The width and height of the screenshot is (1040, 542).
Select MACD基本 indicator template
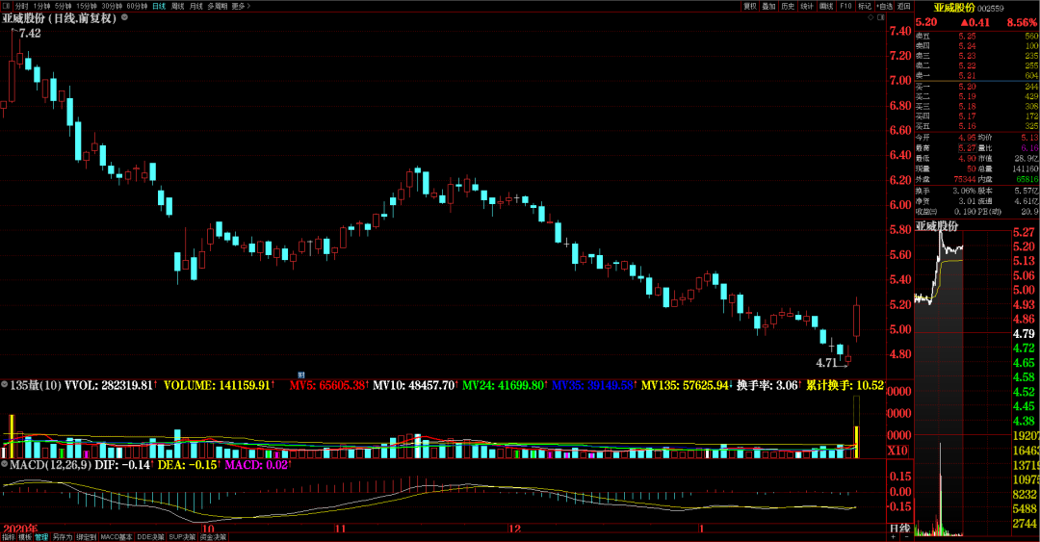click(117, 536)
